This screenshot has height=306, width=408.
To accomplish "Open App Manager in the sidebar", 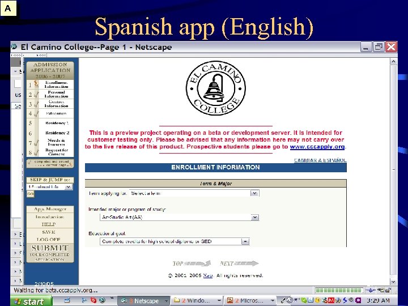I will click(x=50, y=209).
